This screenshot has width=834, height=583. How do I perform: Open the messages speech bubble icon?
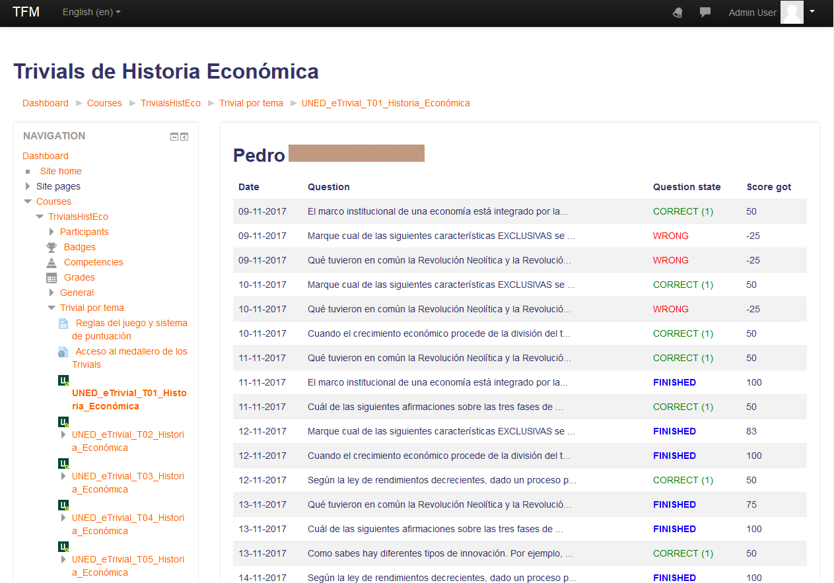pyautogui.click(x=705, y=13)
